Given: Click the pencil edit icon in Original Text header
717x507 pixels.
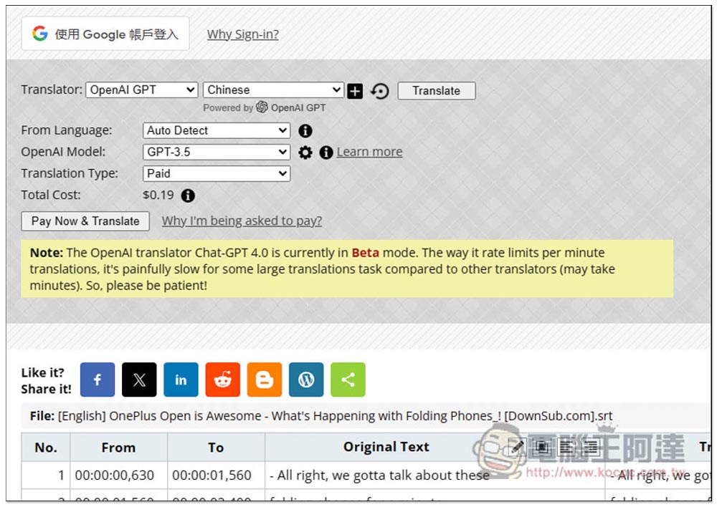Looking at the screenshot, I should tap(517, 446).
